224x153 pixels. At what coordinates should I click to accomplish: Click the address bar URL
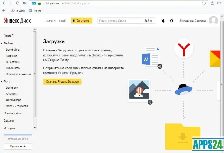(67, 3)
